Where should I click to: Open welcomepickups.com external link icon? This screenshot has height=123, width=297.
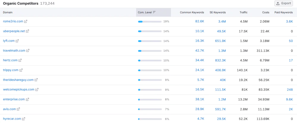(37, 90)
